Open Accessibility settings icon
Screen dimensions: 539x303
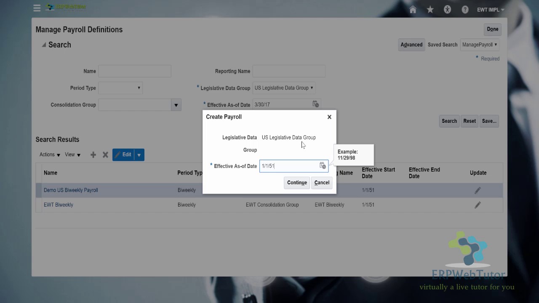pos(447,10)
